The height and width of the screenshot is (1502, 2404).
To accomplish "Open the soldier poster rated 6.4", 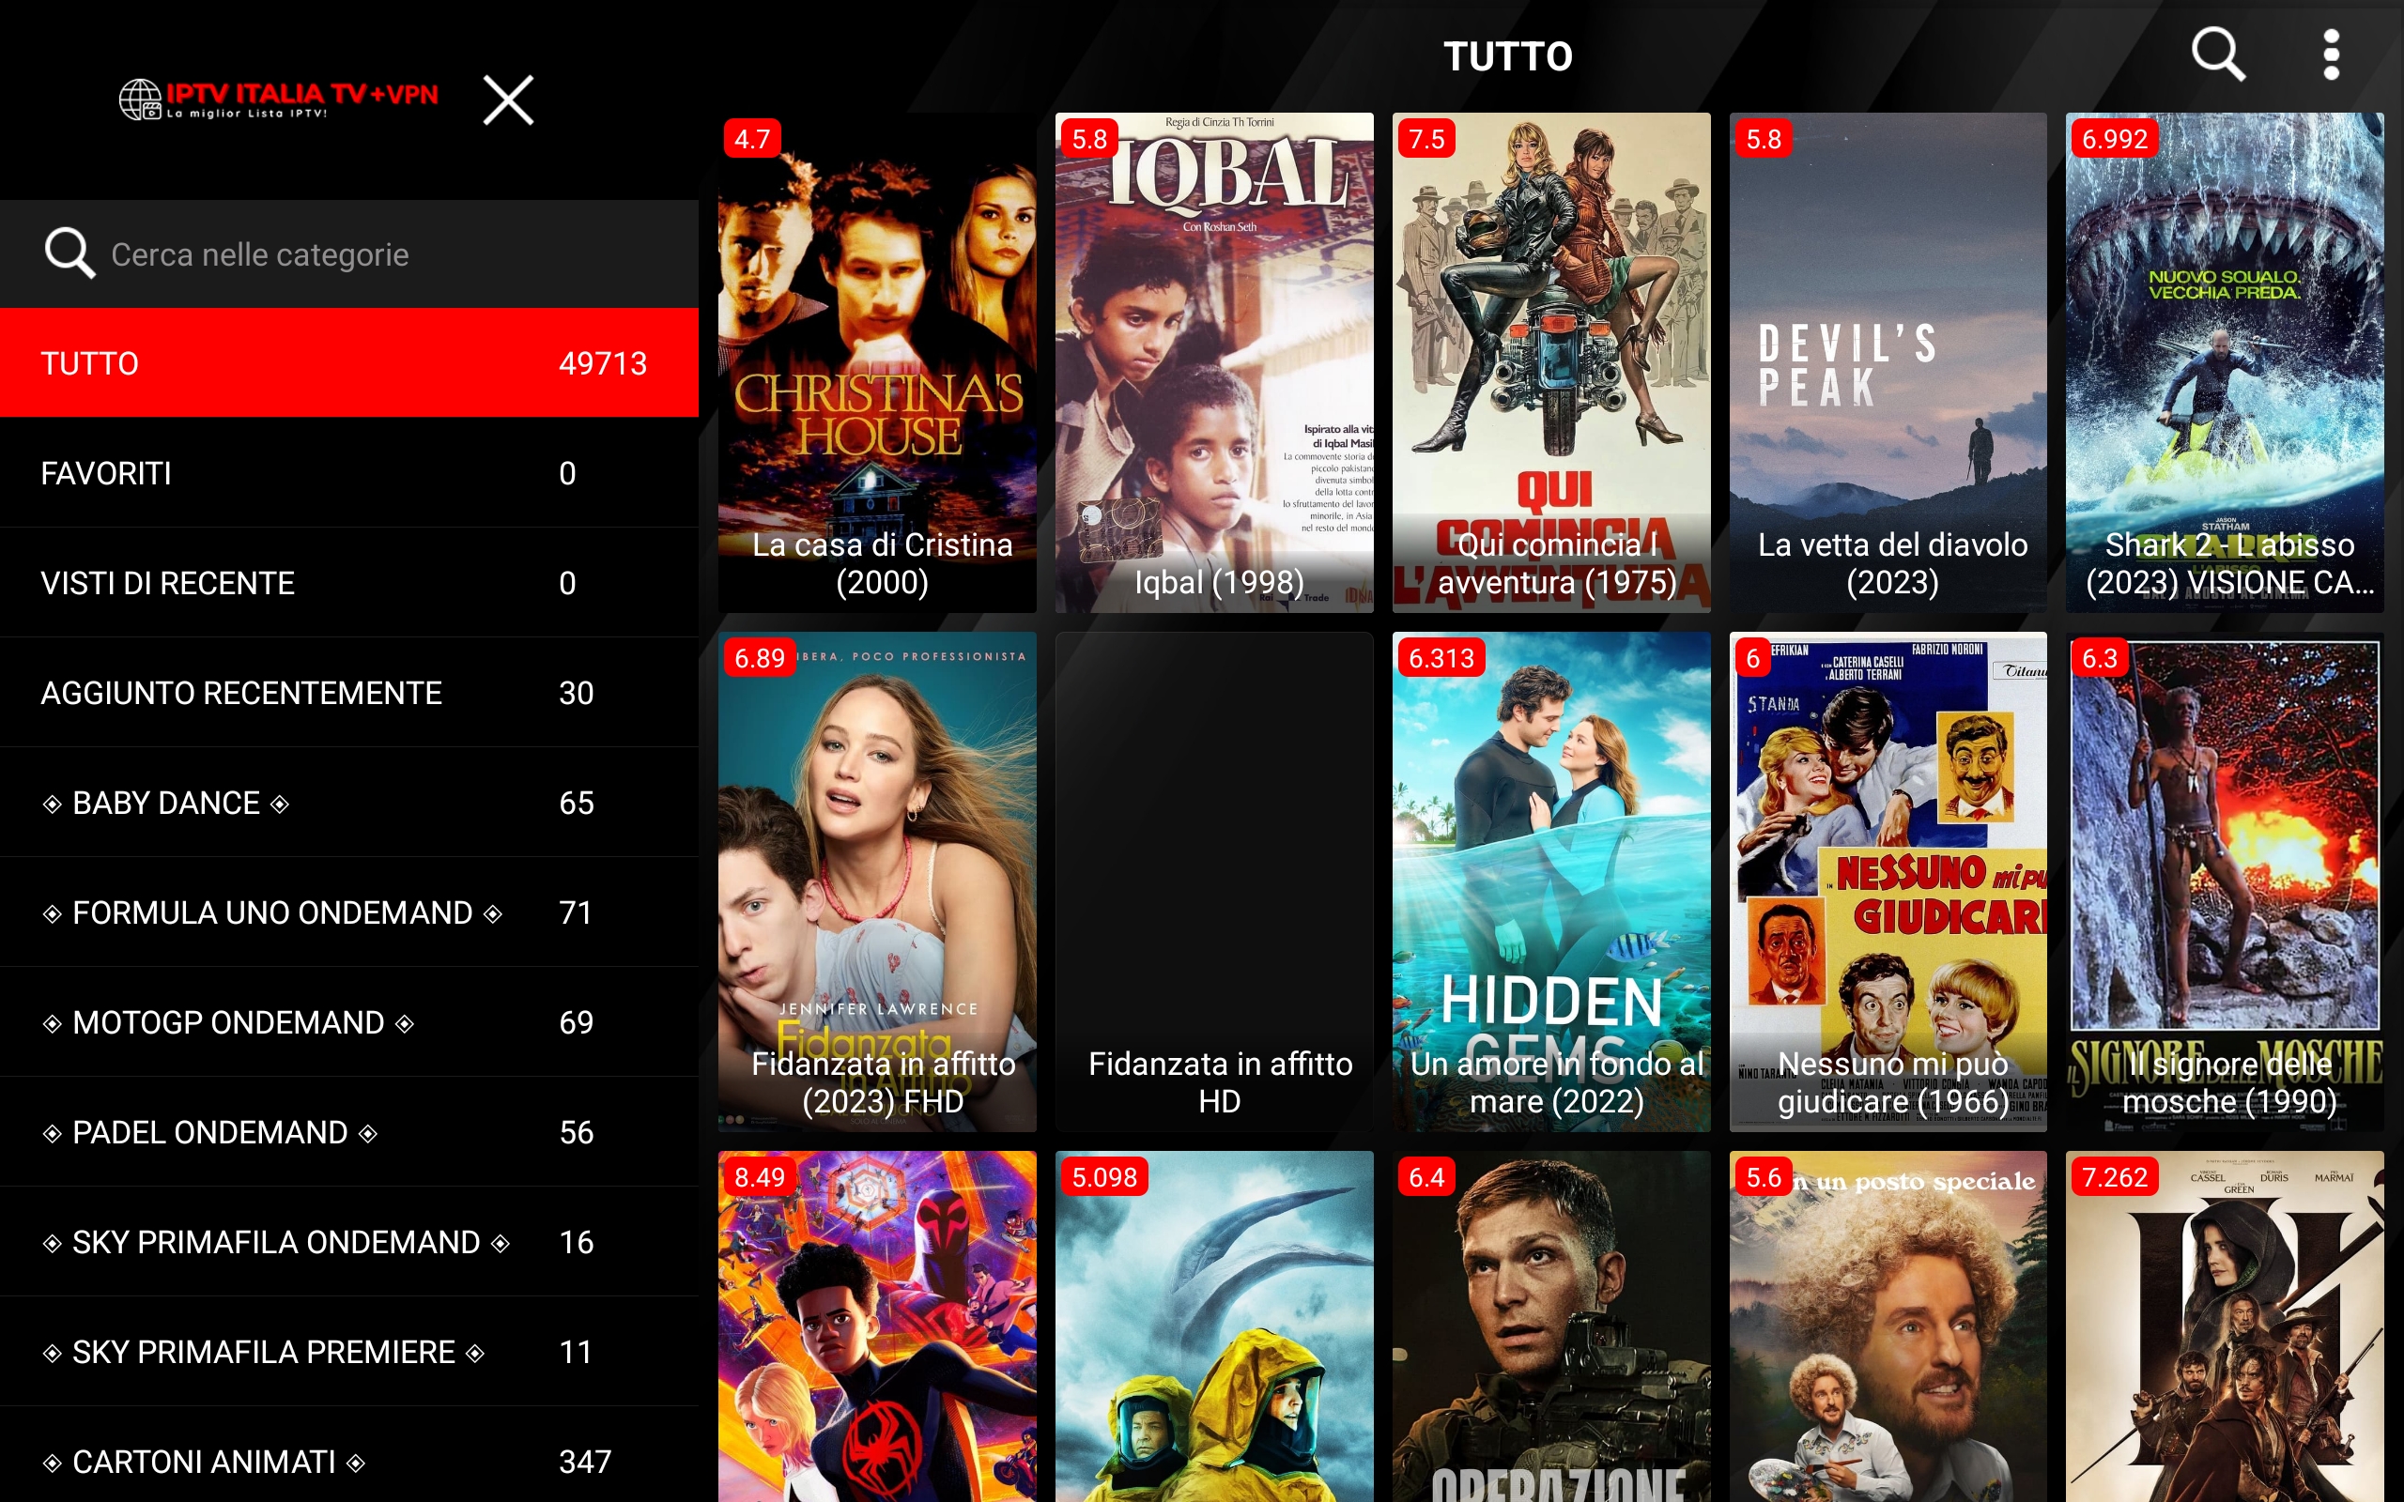I will 1551,1327.
